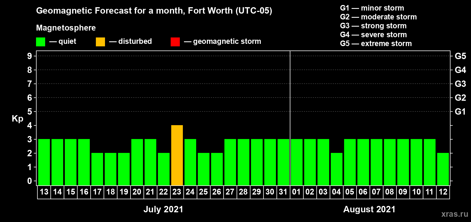Click the G2 label on right axis
This screenshot has height=222, width=471.
point(460,98)
